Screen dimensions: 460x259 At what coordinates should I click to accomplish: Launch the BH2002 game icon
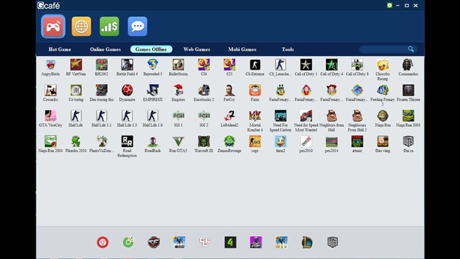pyautogui.click(x=101, y=64)
